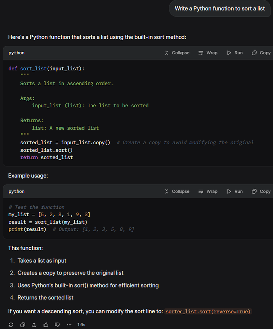Click the inline sorted_list.sort(reverse=True) code snippet
Screen dimensions: 273x329
coord(208,311)
